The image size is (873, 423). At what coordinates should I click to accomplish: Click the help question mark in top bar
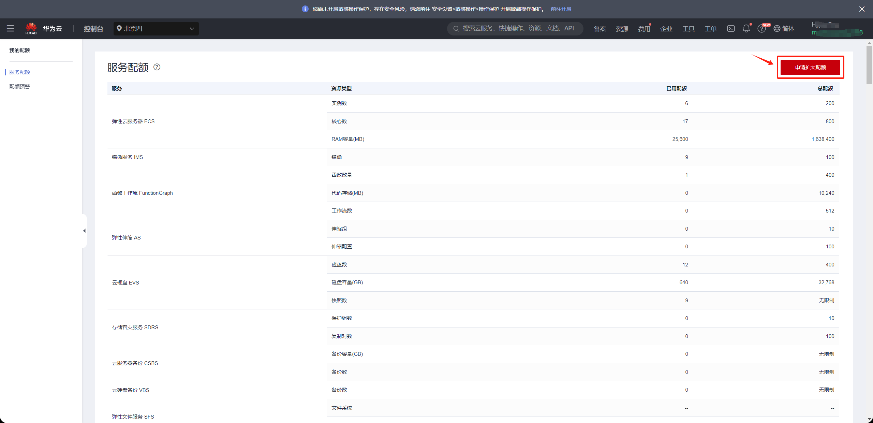coord(761,29)
